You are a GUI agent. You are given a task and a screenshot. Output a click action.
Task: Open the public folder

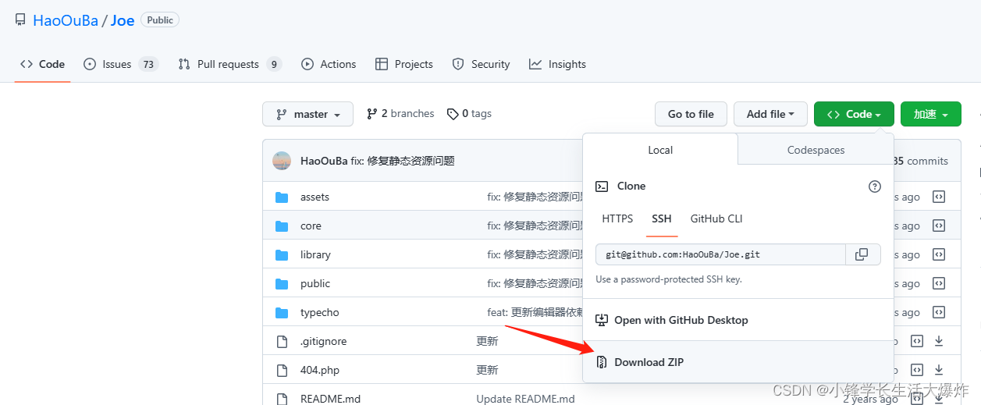(x=315, y=283)
